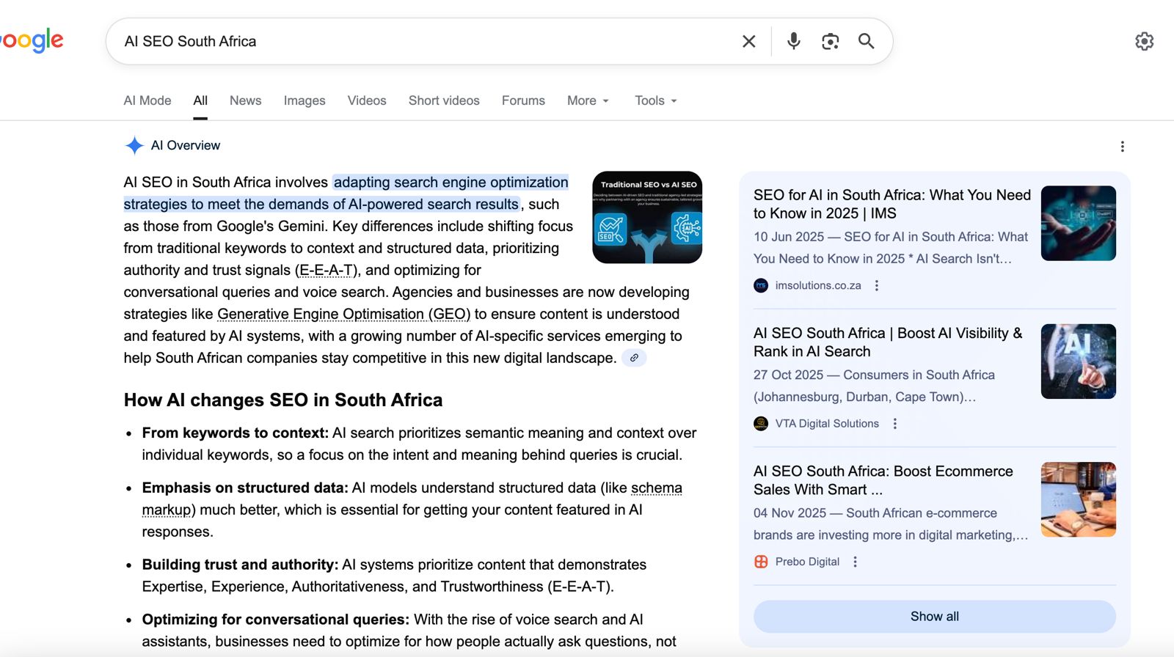The height and width of the screenshot is (657, 1174).
Task: Go to the Google homepage logo
Action: 32,40
